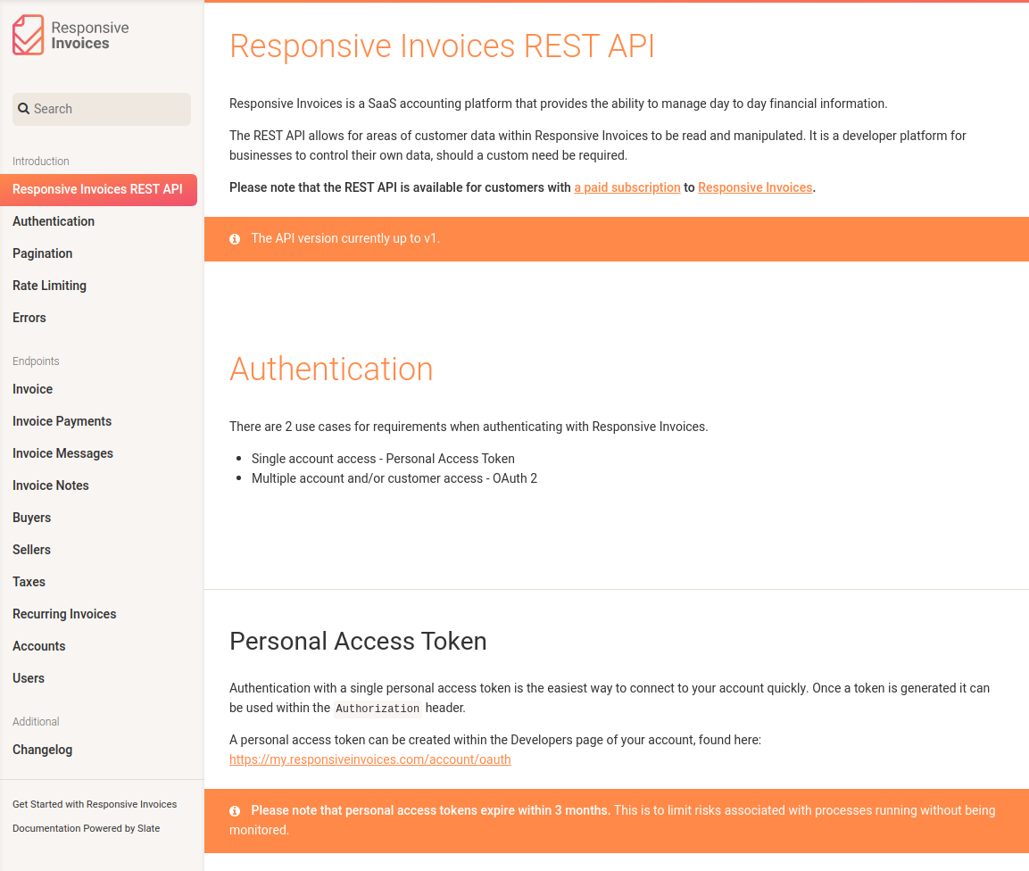Click the info icon in token expiry notice
Screen dimensions: 1029x871
pyautogui.click(x=235, y=811)
